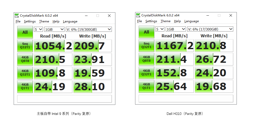This screenshot has height=126, width=253.
Task: Click 4KiB Q32T1 read result 152.8
Action: 175,73
